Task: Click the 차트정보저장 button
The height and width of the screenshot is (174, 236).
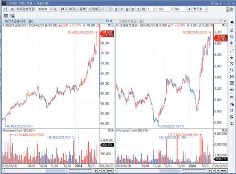Action: tap(25, 9)
